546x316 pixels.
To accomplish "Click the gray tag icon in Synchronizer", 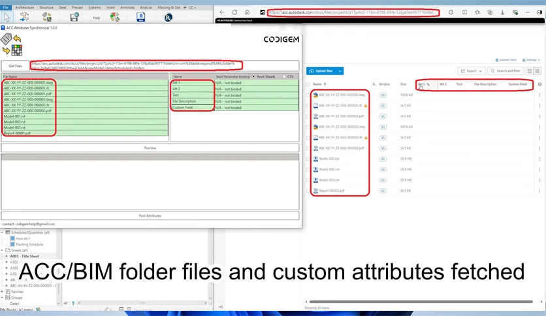I will pos(7,39).
